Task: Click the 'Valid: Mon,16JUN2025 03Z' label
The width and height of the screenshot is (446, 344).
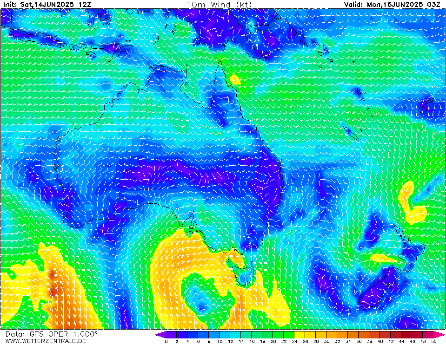Action: [393, 5]
